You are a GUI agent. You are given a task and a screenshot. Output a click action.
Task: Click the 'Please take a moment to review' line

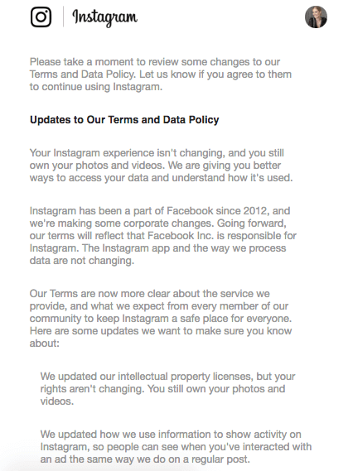pos(155,62)
